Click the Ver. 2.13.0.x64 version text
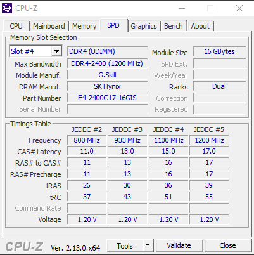The width and height of the screenshot is (254, 255). tap(75, 248)
